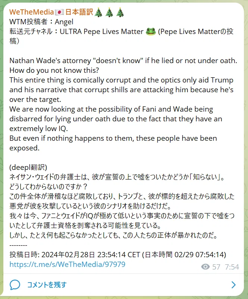Click the Japanese line starting ネイサン・ウェイド
The image size is (248, 299).
[117, 177]
